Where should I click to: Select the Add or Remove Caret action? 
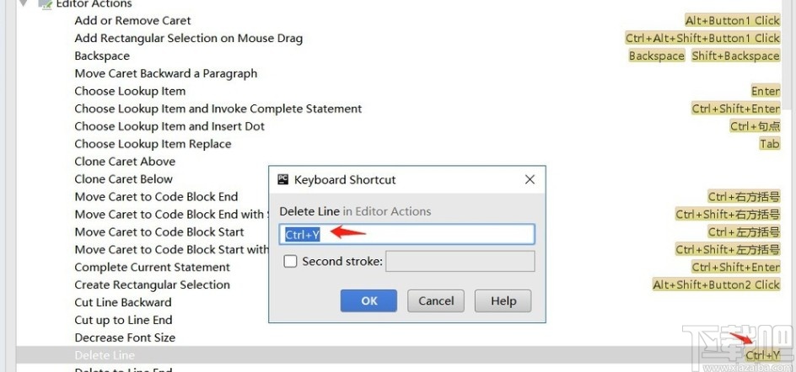132,20
